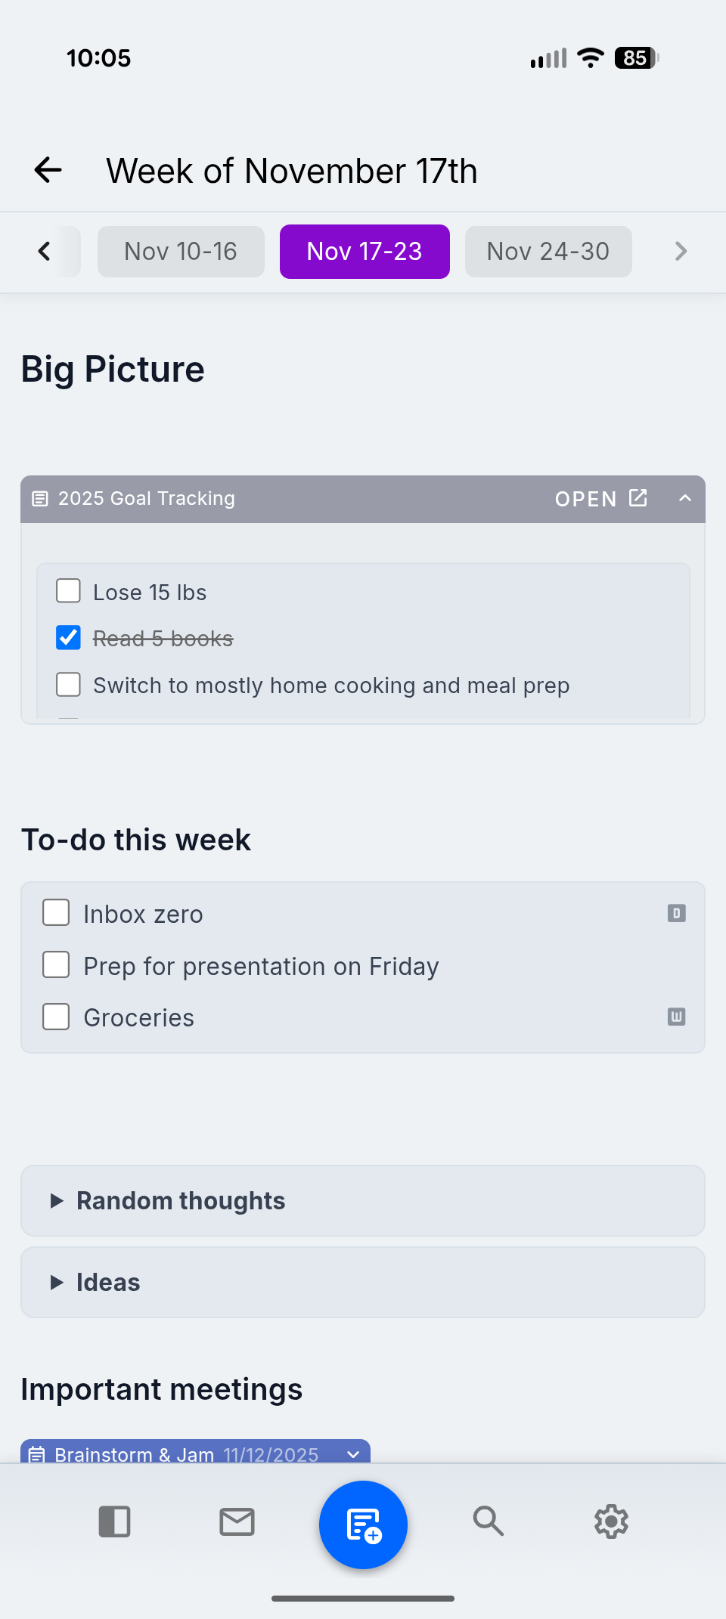Click the D badge on Inbox zero
The width and height of the screenshot is (726, 1619).
(676, 913)
